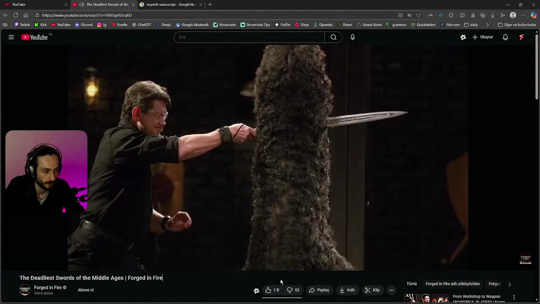The height and width of the screenshot is (304, 540).
Task: Close the 'Deadliest Swords' tab
Action: pos(134,5)
